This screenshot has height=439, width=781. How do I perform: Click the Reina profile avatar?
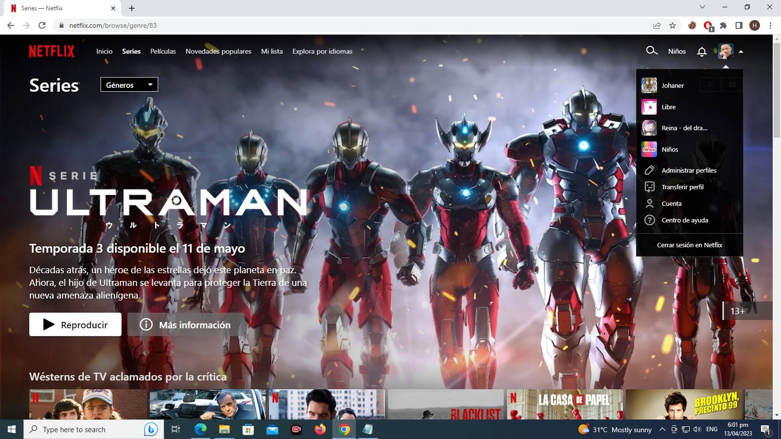[x=649, y=128]
